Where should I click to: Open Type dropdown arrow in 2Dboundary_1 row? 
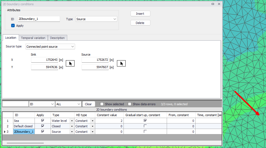72,132
